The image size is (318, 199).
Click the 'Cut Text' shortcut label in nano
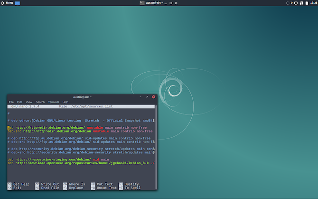tap(104, 184)
